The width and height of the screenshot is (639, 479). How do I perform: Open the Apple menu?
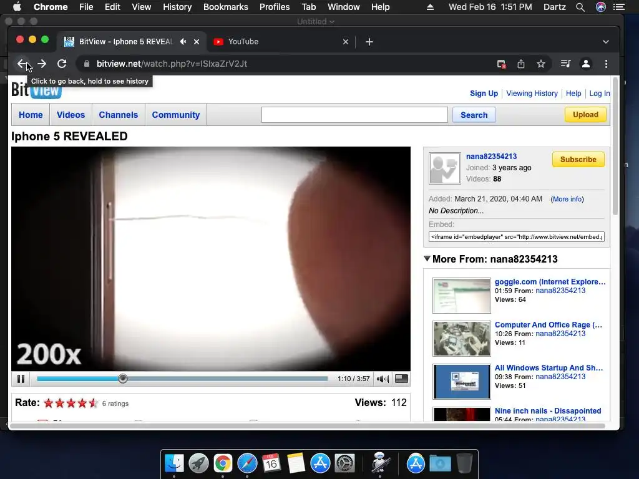tap(17, 7)
